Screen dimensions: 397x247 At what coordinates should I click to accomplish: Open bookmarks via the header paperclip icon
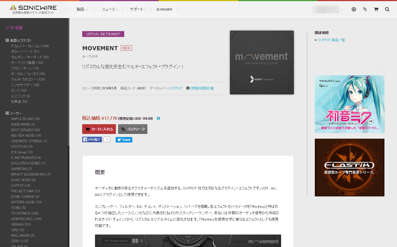365,9
